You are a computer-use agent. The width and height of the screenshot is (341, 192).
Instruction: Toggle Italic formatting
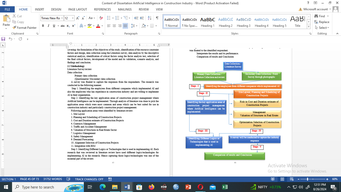[x=48, y=26]
